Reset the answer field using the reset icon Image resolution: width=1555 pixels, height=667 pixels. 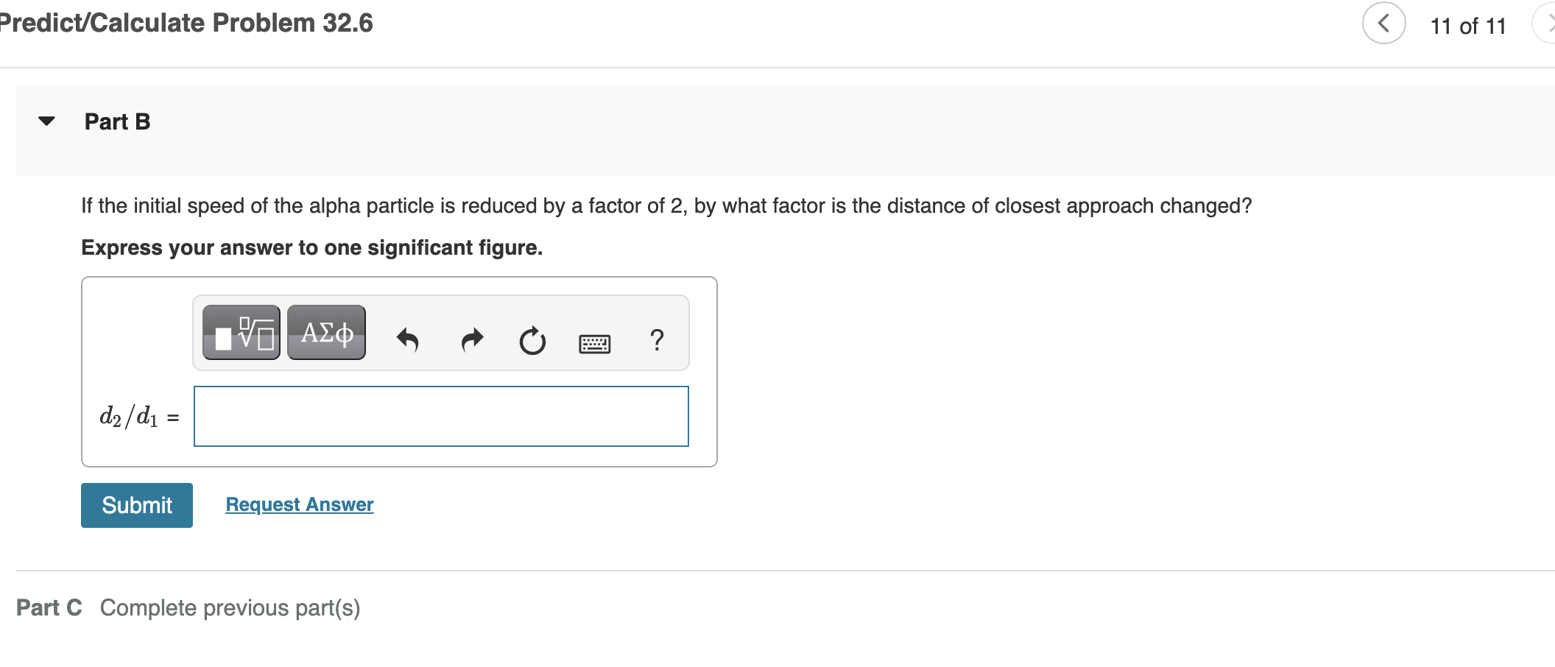tap(532, 340)
